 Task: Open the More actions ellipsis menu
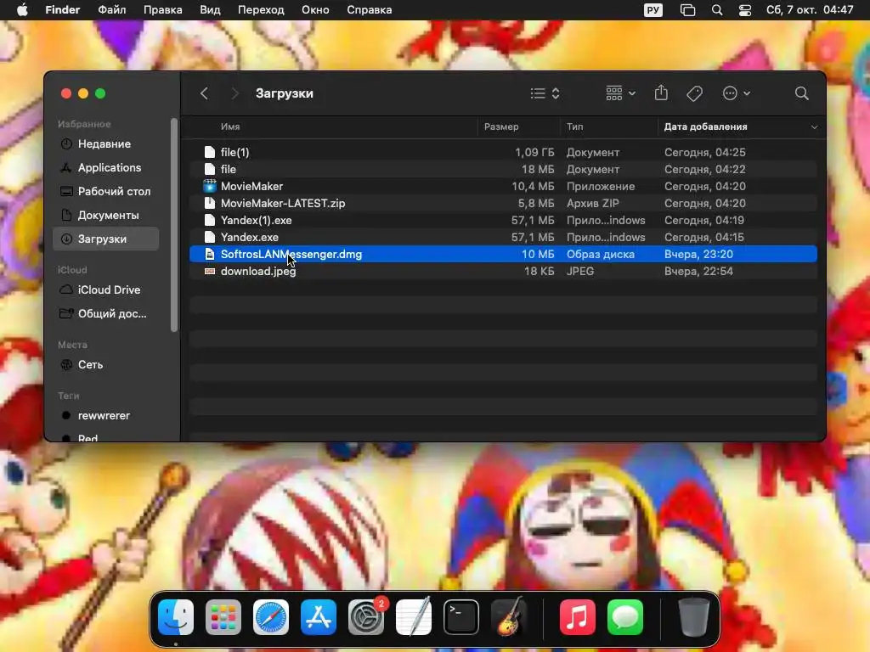pos(737,93)
